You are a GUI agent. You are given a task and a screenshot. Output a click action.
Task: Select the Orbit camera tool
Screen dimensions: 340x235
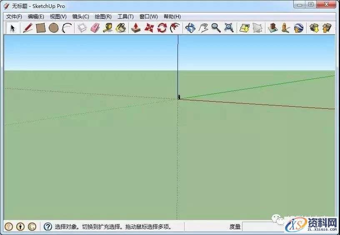[x=190, y=28]
